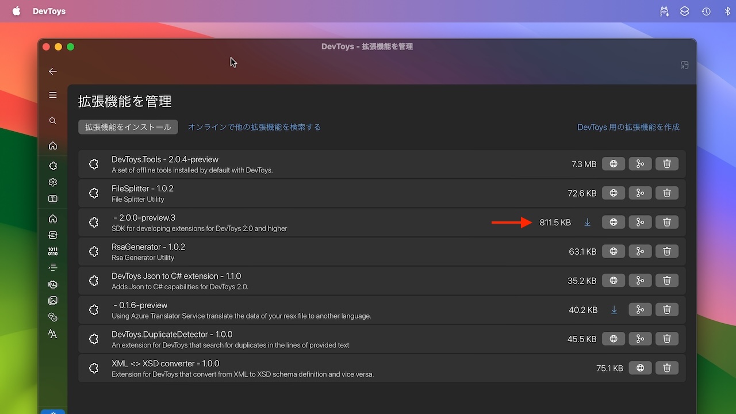Delete the FileSplitter extension
Viewport: 736px width, 414px height.
tap(667, 193)
